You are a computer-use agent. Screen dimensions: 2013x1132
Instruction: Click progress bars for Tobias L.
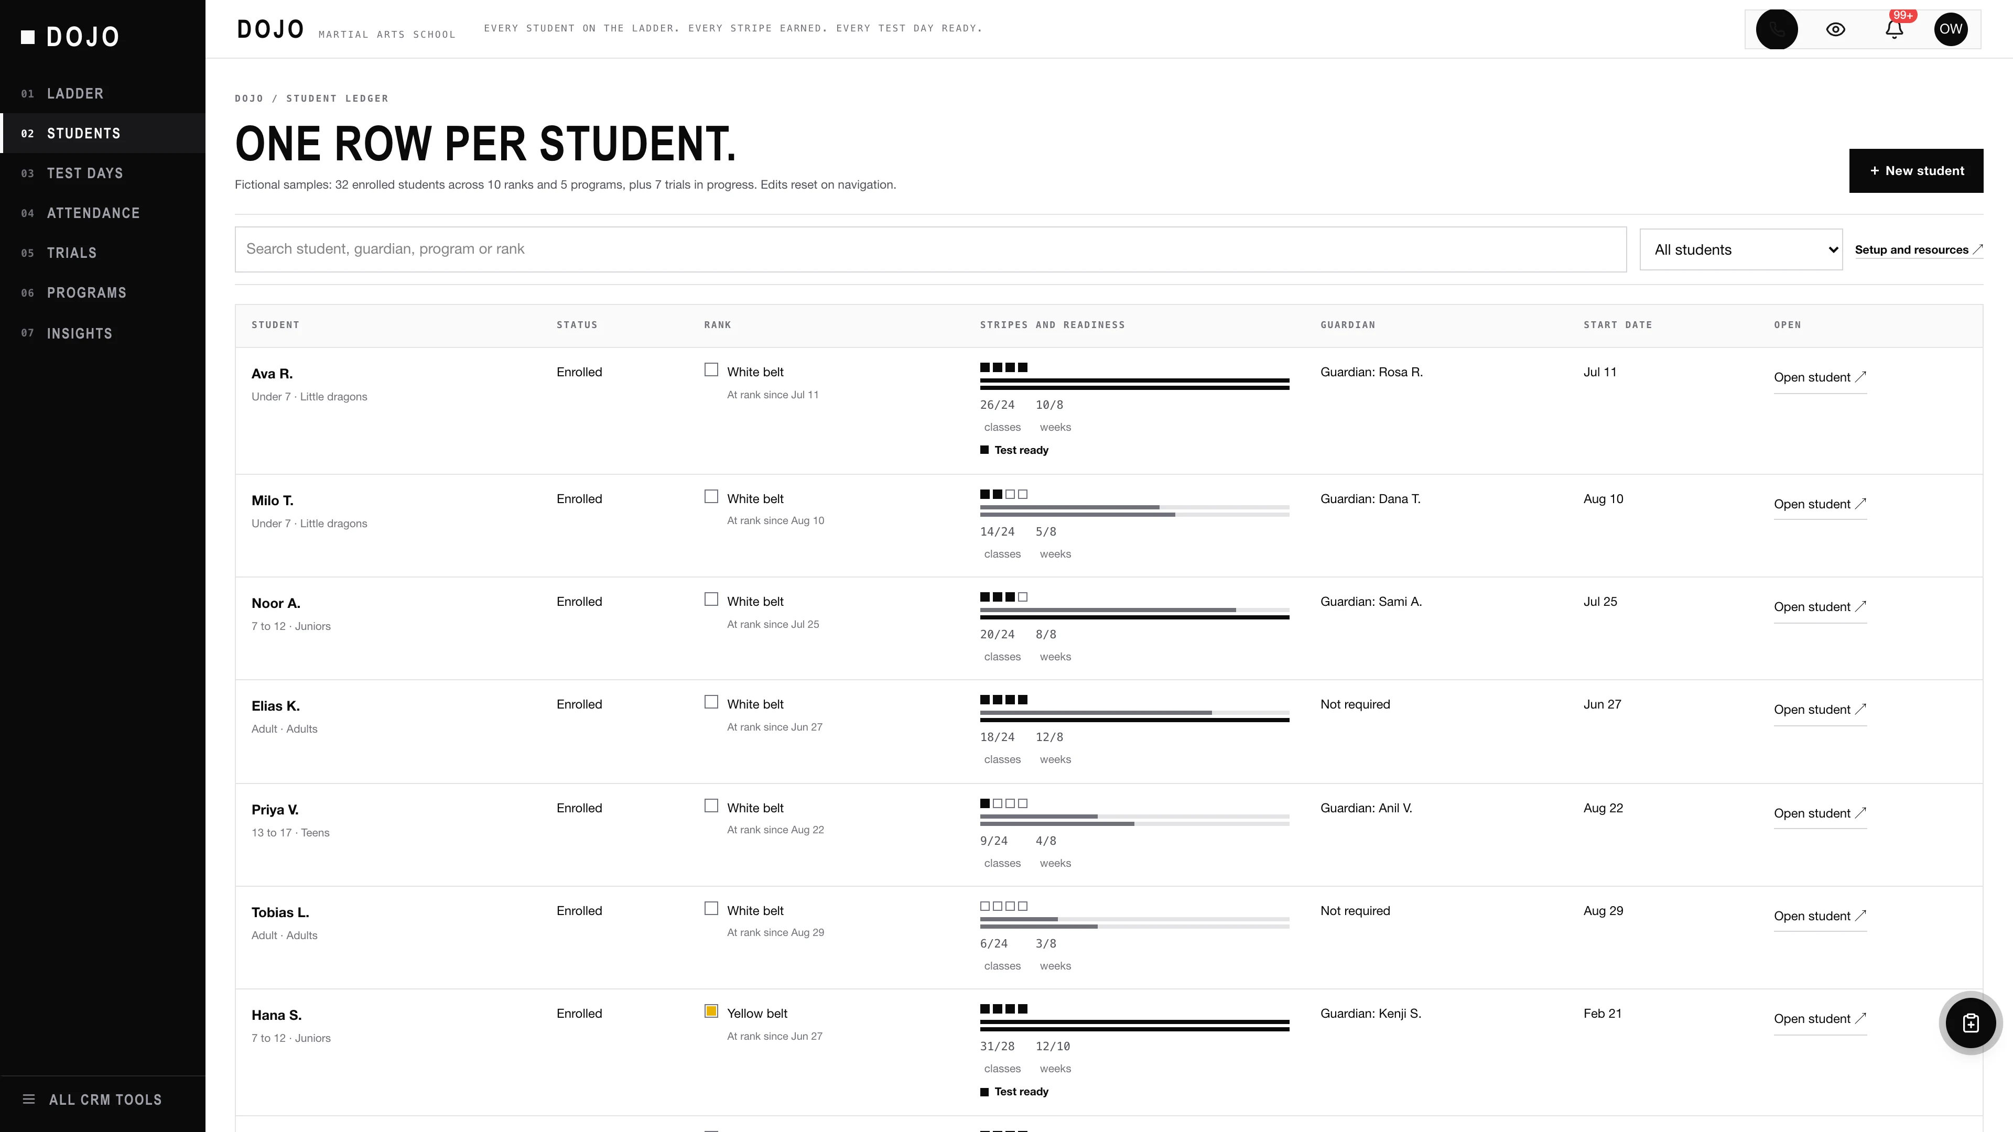point(1134,922)
